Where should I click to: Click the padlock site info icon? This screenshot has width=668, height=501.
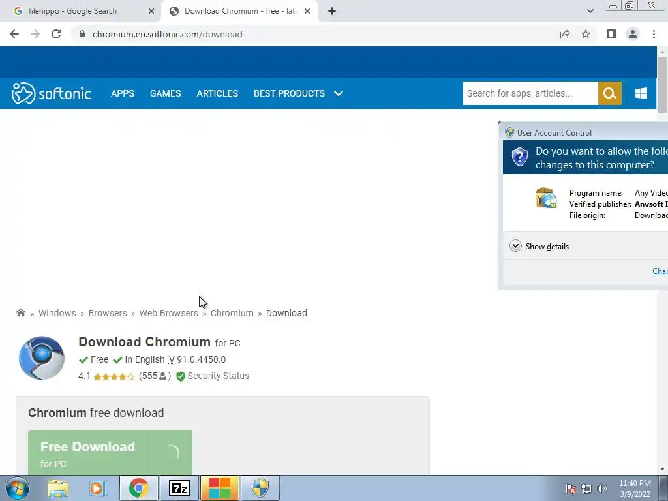point(82,34)
